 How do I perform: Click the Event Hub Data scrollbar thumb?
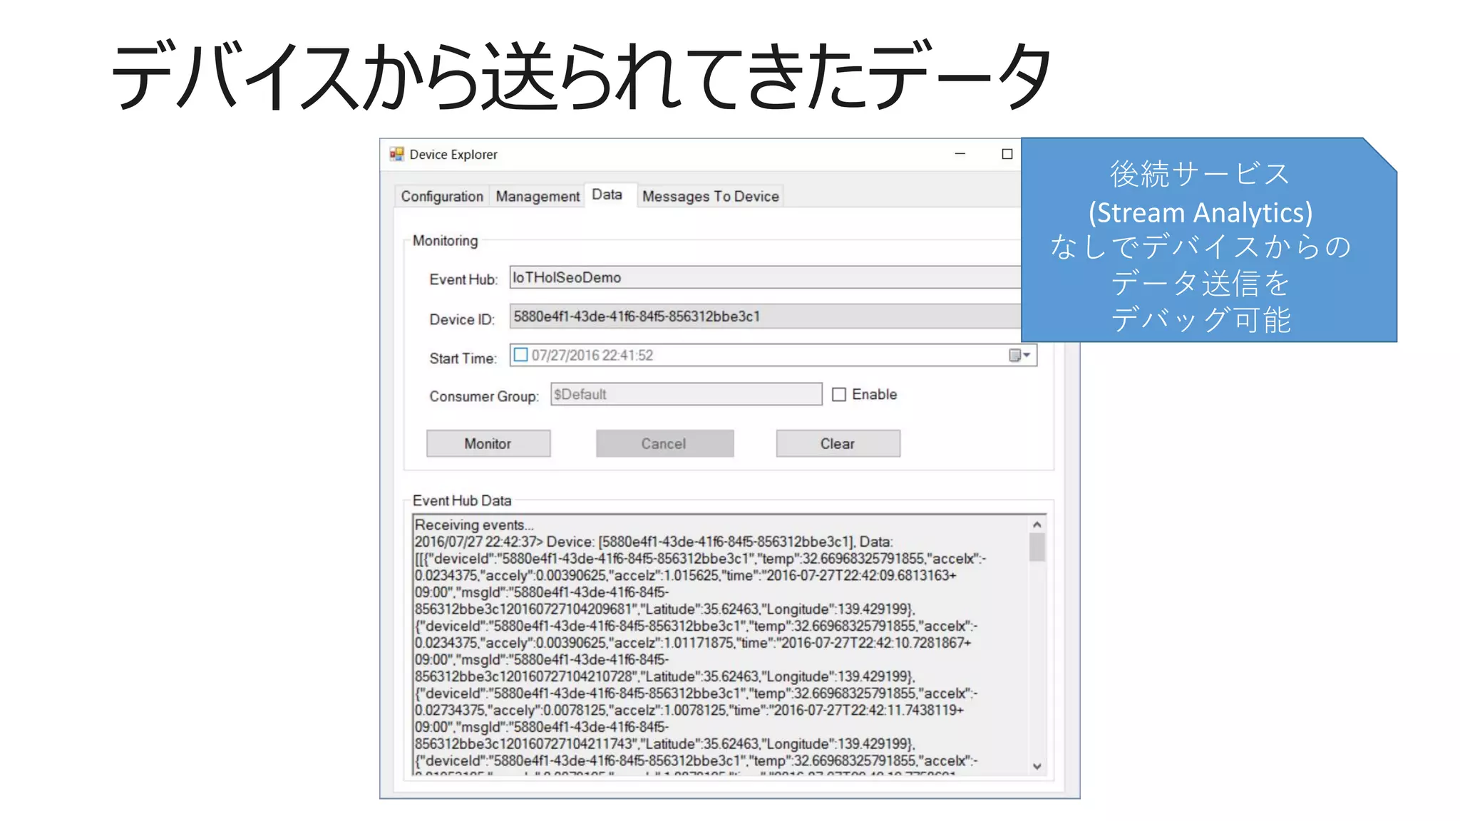(1037, 547)
